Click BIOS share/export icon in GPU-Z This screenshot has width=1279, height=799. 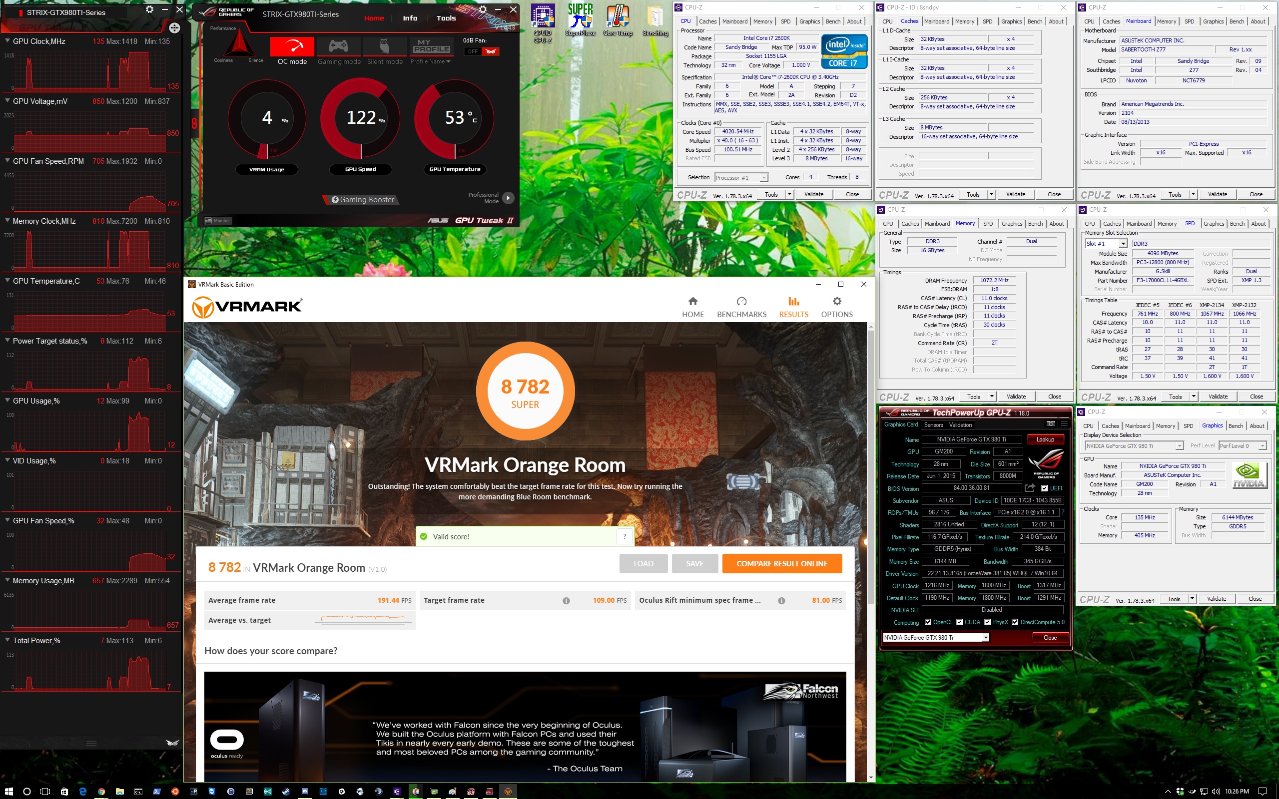(x=1030, y=488)
